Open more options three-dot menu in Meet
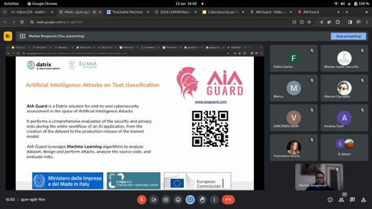372x209 pixels. (214, 200)
